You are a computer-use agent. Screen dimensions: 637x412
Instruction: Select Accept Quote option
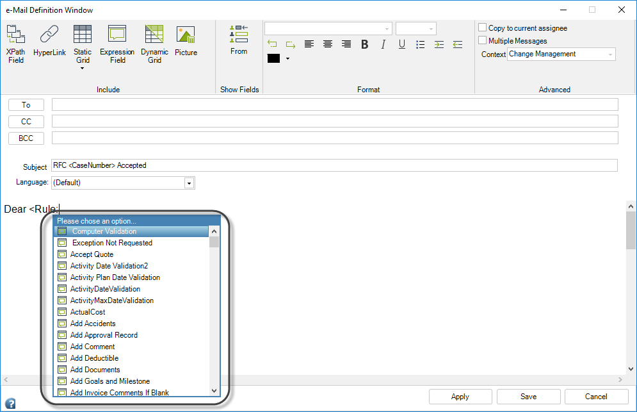[x=131, y=254]
